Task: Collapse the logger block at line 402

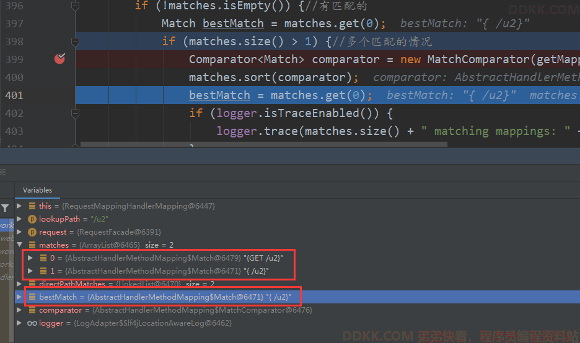Action: [75, 113]
